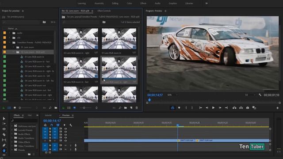
Task: Toggle insert sequences as nests button
Action: pos(45,125)
